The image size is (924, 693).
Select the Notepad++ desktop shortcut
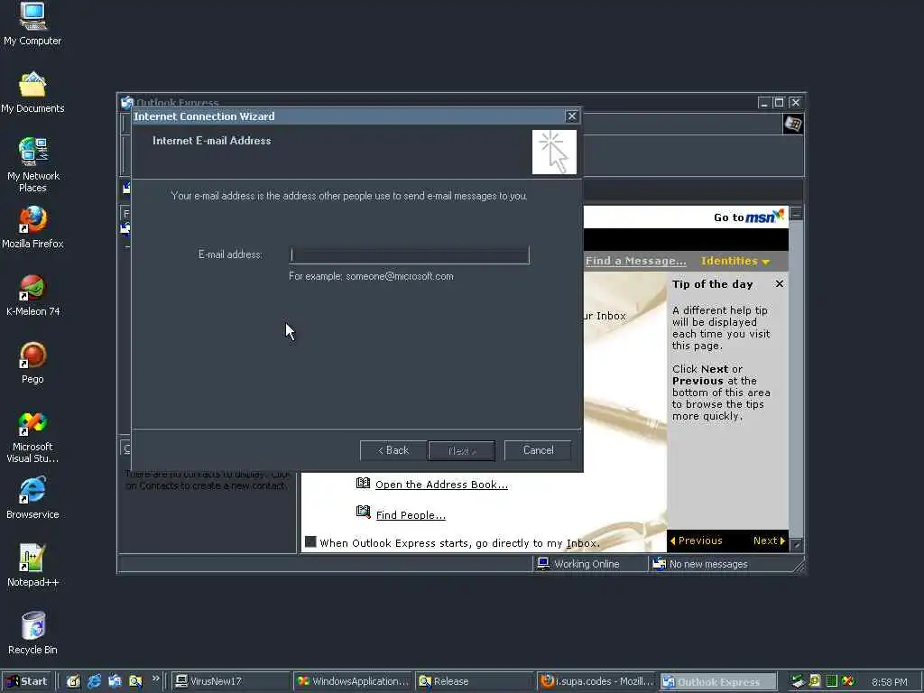(x=32, y=566)
